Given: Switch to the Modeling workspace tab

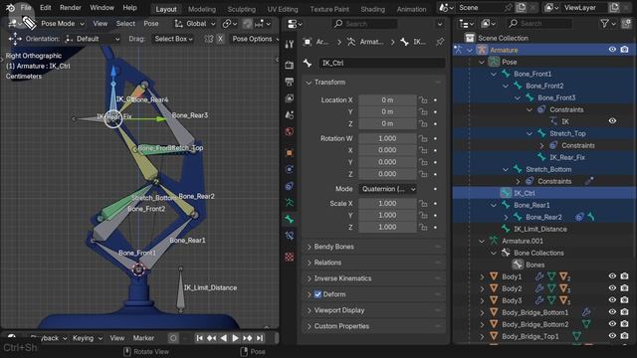Looking at the screenshot, I should [202, 9].
